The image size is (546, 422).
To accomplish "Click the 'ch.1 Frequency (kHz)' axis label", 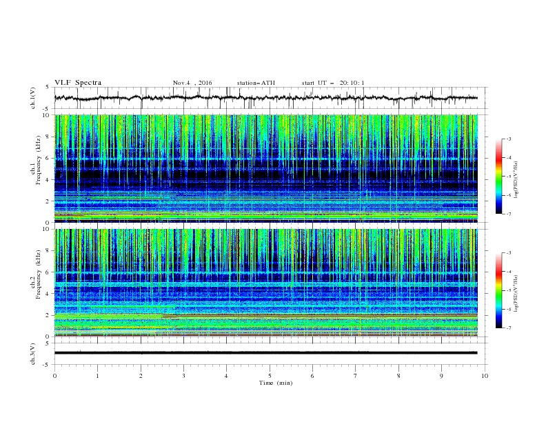I will click(36, 168).
